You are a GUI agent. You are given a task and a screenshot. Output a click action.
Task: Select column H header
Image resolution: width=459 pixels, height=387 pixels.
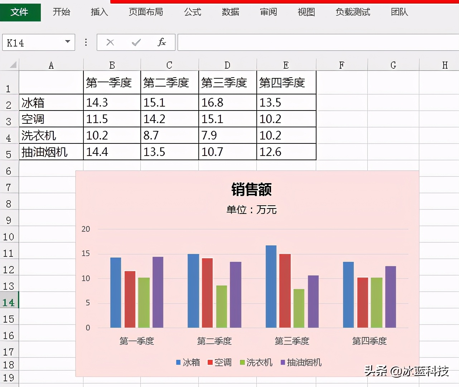[x=439, y=65]
